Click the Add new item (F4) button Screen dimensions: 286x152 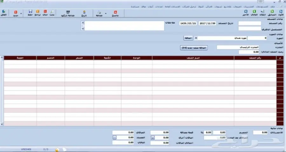click(194, 47)
